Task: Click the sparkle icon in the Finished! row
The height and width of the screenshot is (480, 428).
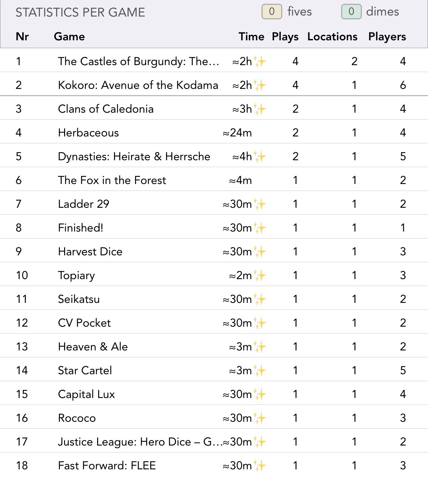Action: click(x=260, y=228)
